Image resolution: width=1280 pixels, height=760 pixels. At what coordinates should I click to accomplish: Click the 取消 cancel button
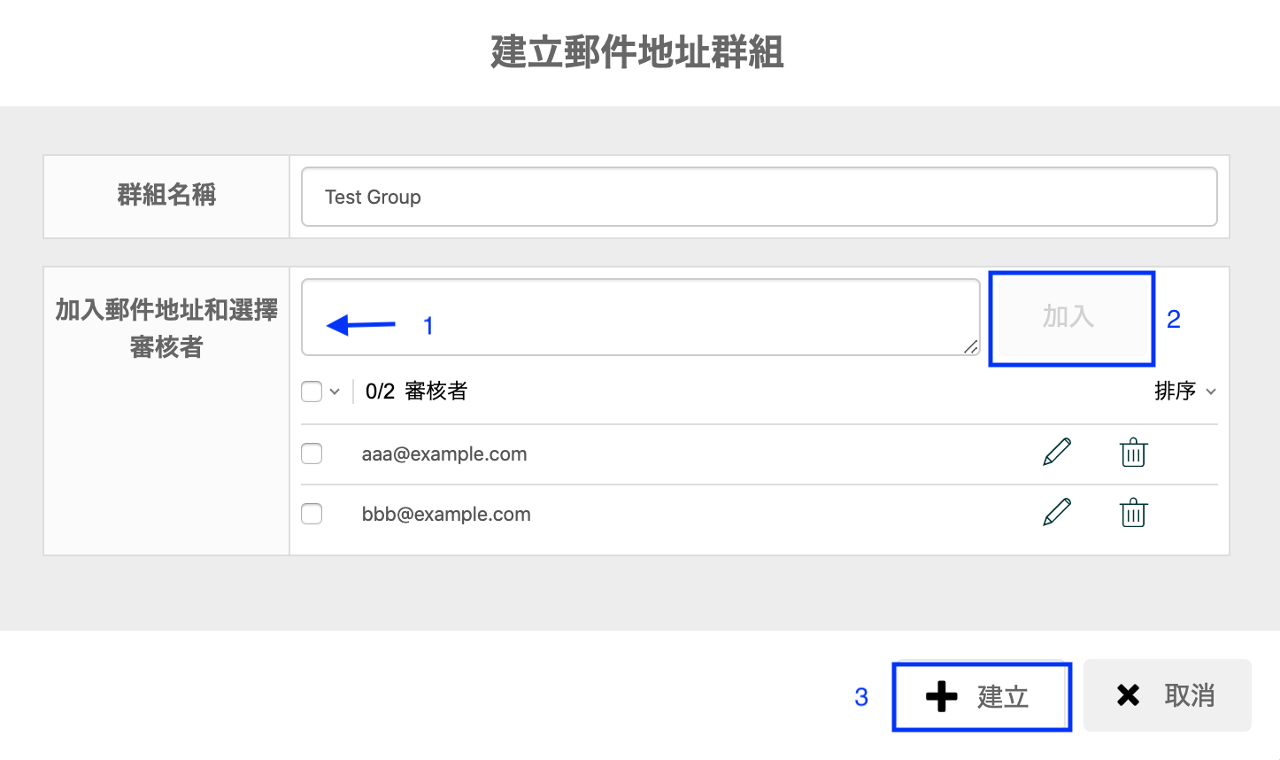[x=1168, y=695]
